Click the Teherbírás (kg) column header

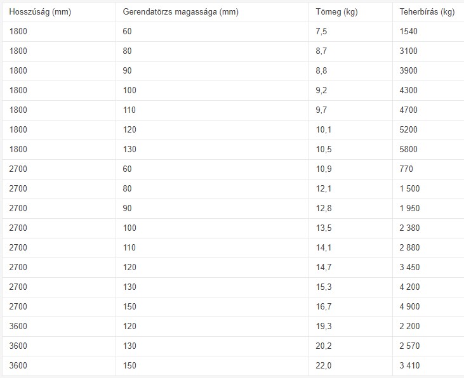(427, 13)
